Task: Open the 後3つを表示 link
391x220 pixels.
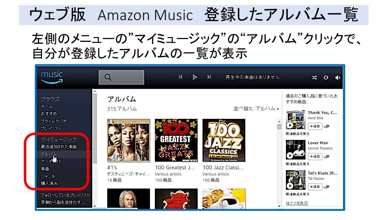Action: (x=297, y=203)
